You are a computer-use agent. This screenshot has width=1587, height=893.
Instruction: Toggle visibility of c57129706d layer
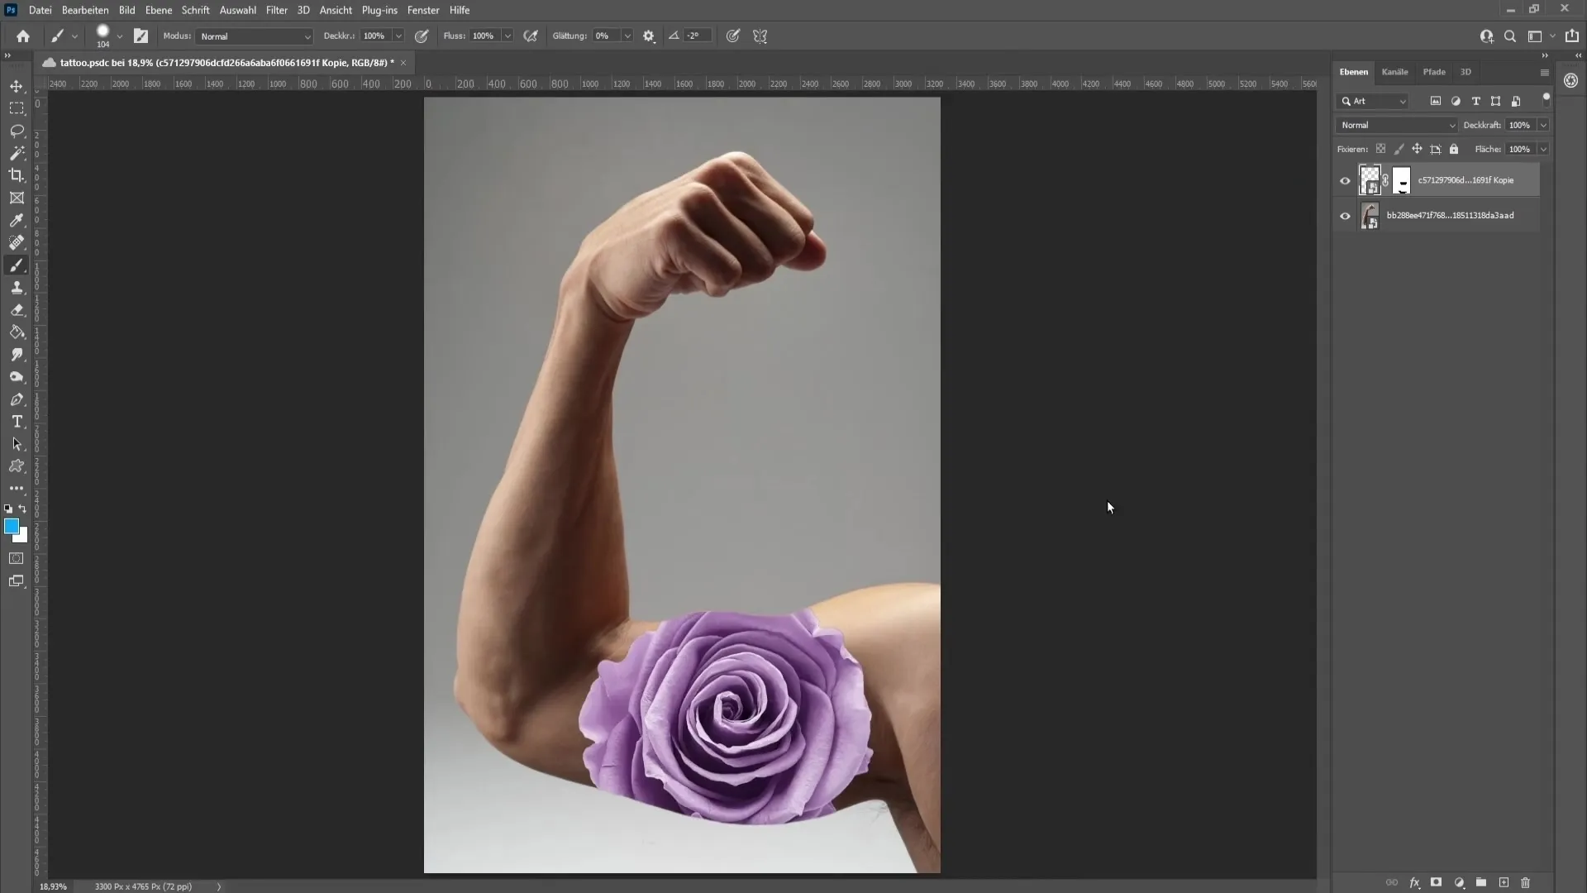1345,180
